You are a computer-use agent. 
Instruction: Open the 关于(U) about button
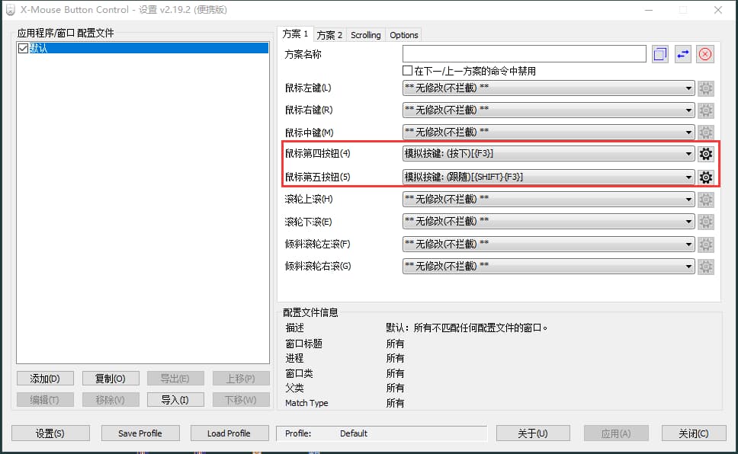533,433
